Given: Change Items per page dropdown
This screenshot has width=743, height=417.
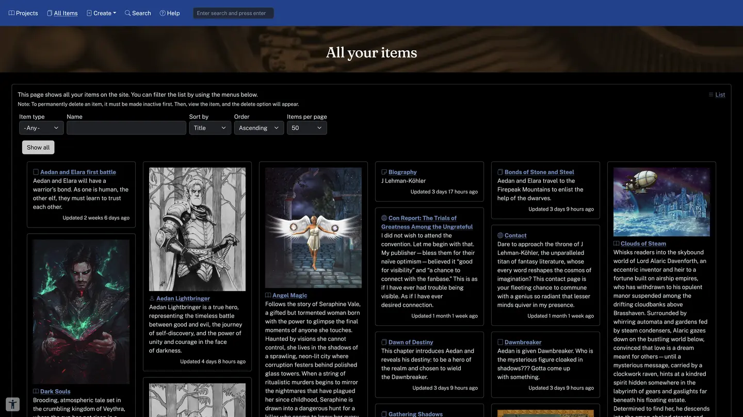Looking at the screenshot, I should pyautogui.click(x=306, y=128).
